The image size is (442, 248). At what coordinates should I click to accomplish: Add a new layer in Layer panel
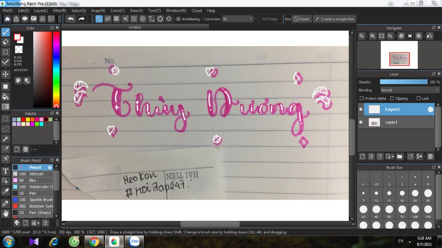(363, 156)
